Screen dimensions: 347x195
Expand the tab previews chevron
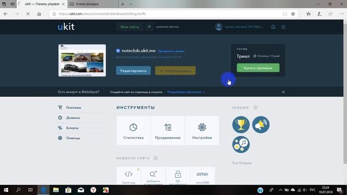pyautogui.click(x=131, y=4)
